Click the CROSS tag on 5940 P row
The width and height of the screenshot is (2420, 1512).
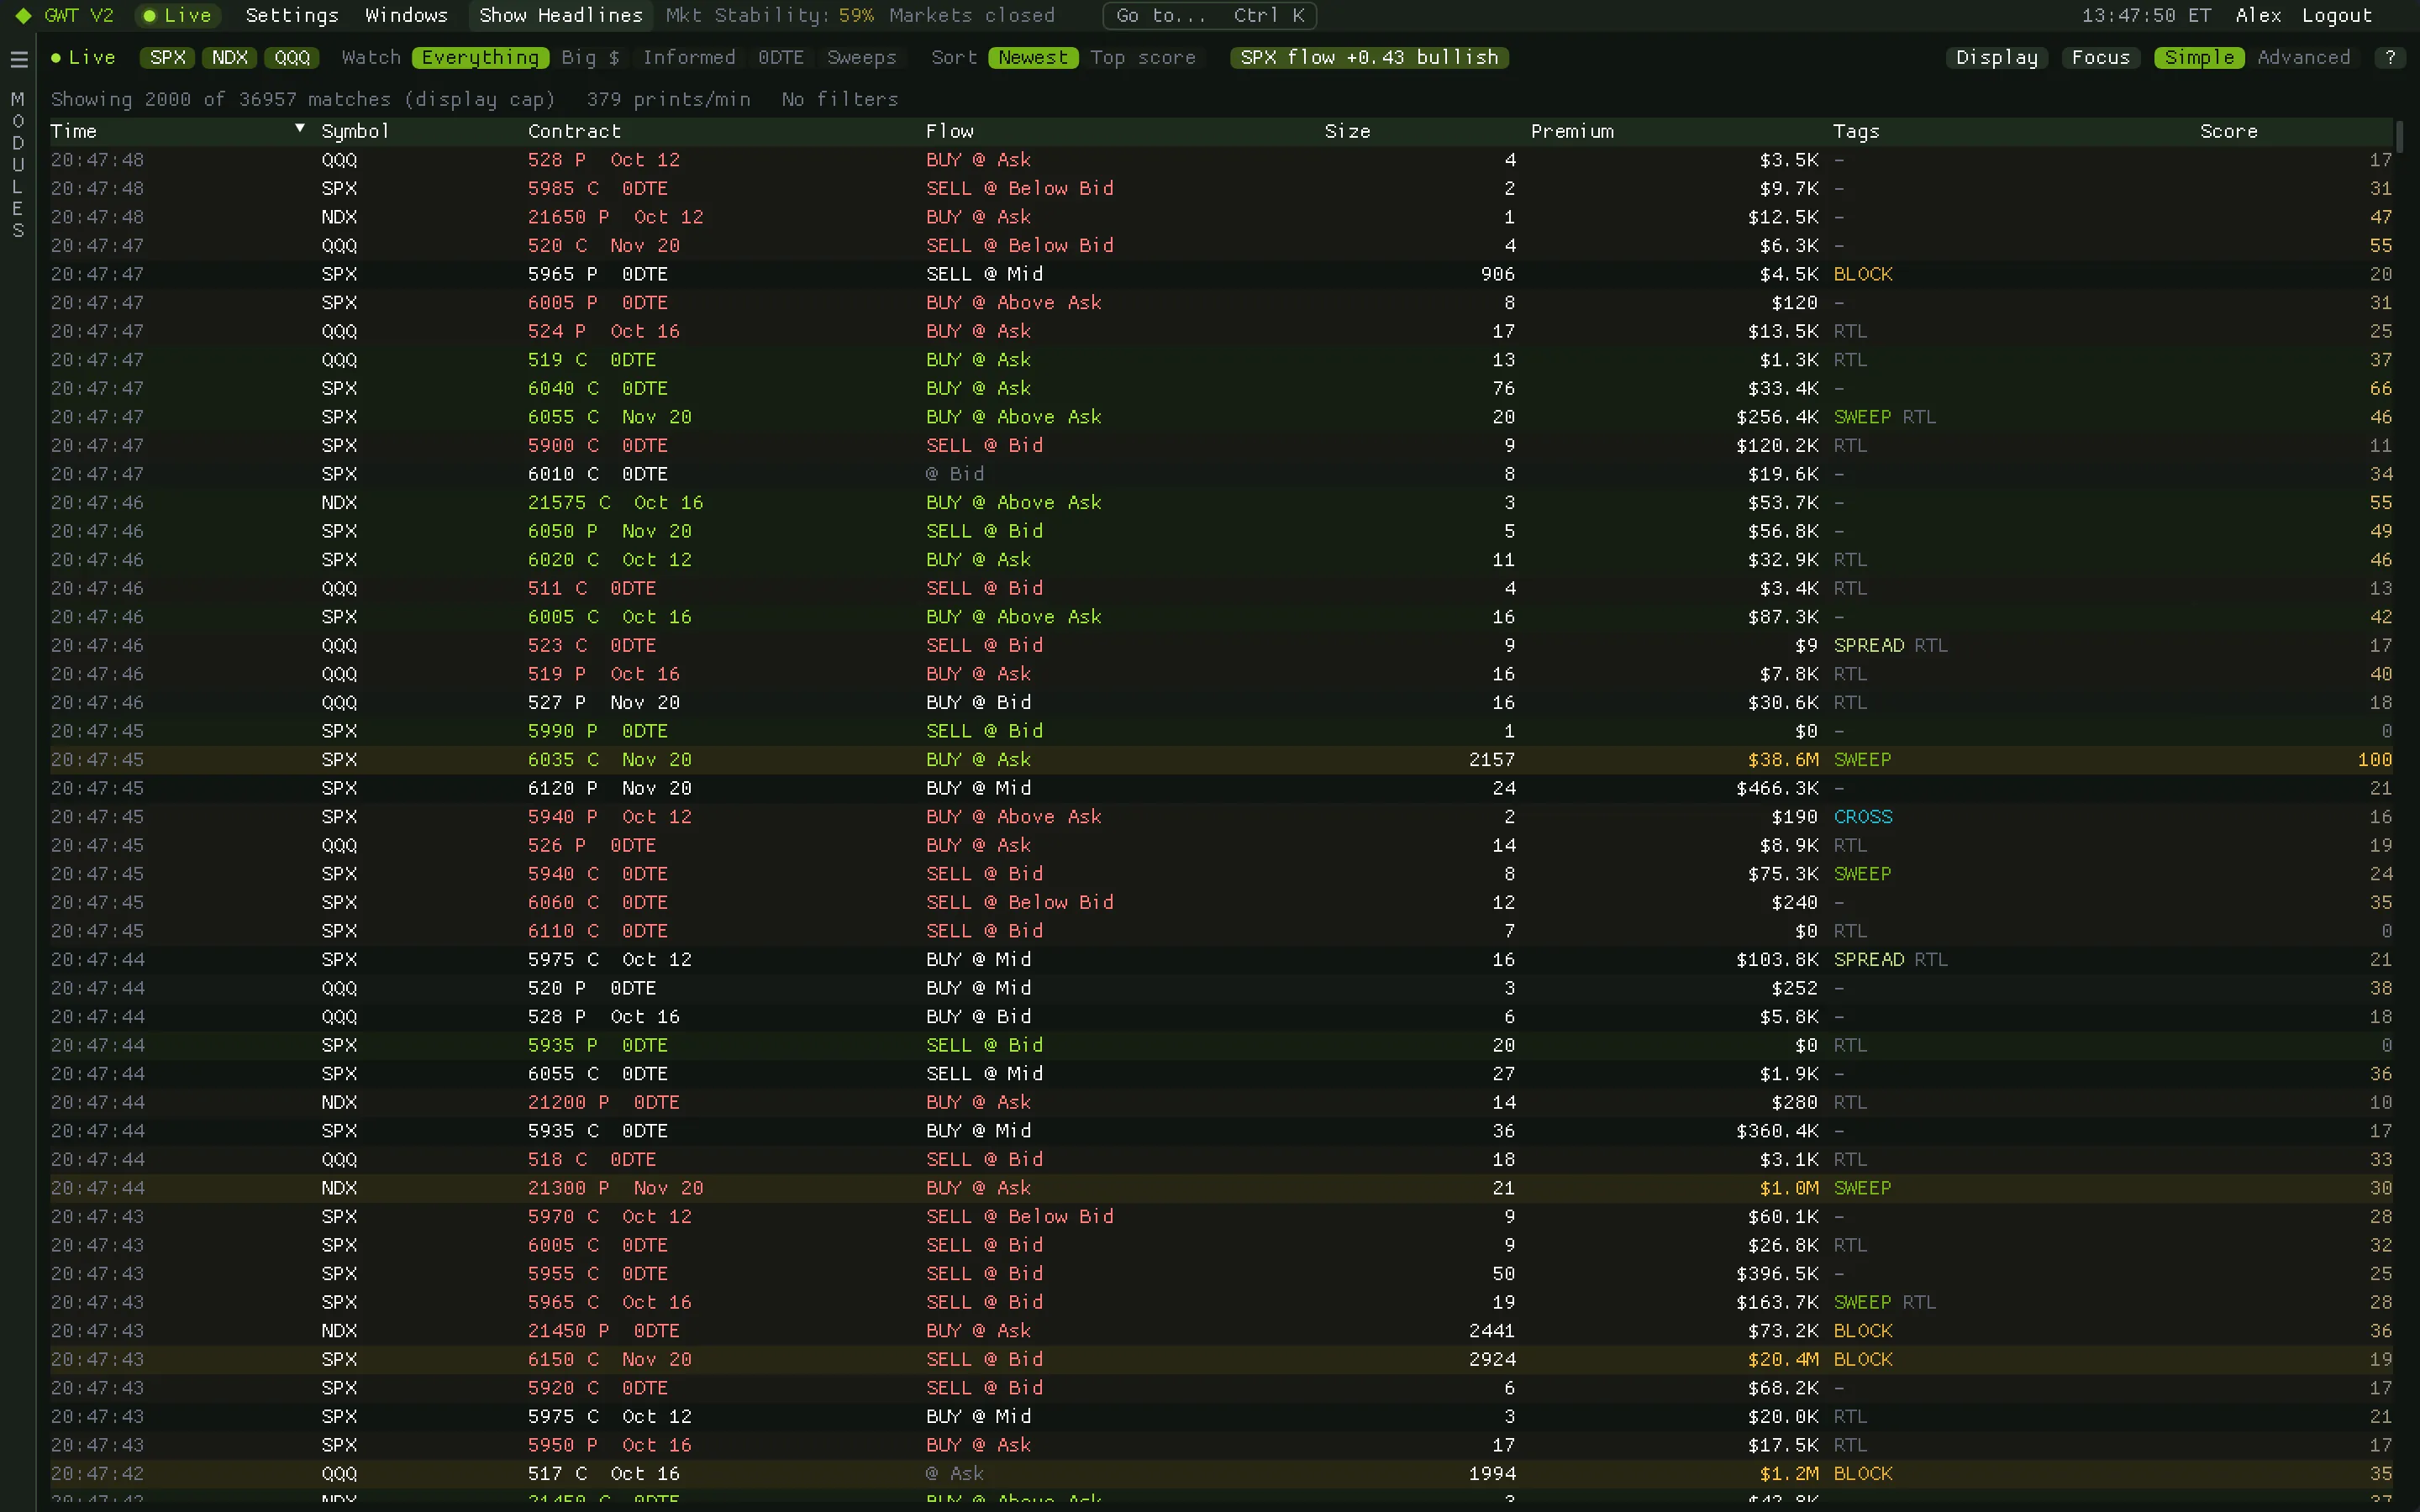point(1862,817)
